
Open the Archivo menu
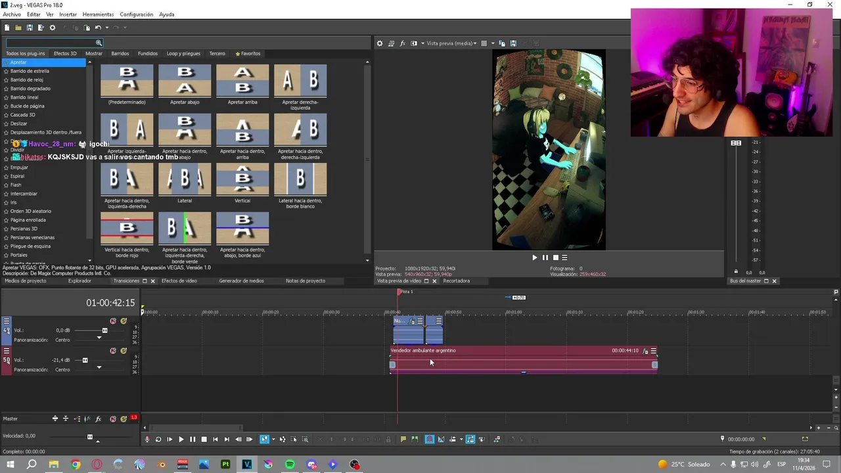click(12, 14)
